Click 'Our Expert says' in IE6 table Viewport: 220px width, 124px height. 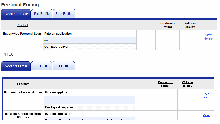coord(59,107)
